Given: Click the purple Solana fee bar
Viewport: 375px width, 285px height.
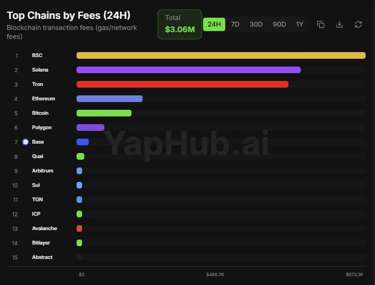Looking at the screenshot, I should pos(189,70).
